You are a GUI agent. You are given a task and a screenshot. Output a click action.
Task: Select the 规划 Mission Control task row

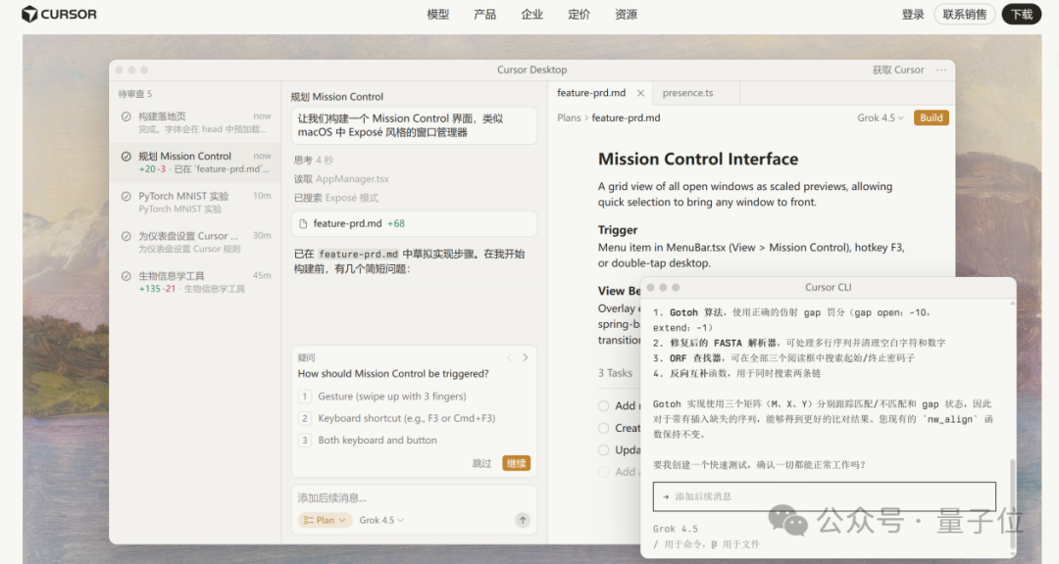tap(194, 162)
